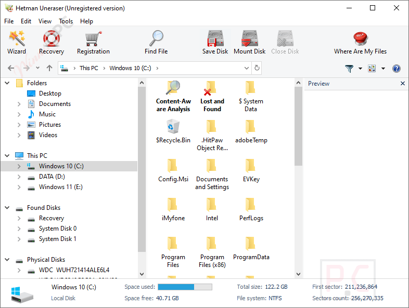The height and width of the screenshot is (308, 409).
Task: Expand the Documents tree node
Action: [19, 104]
